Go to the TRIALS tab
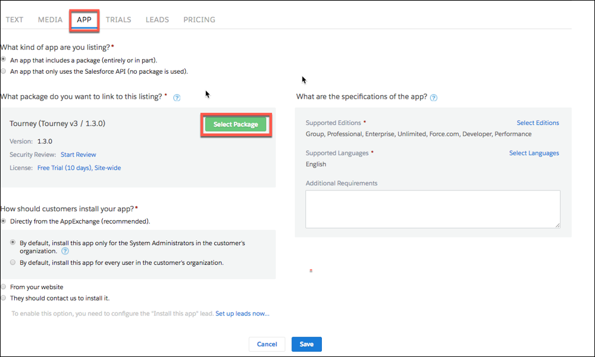The image size is (595, 357). click(118, 20)
